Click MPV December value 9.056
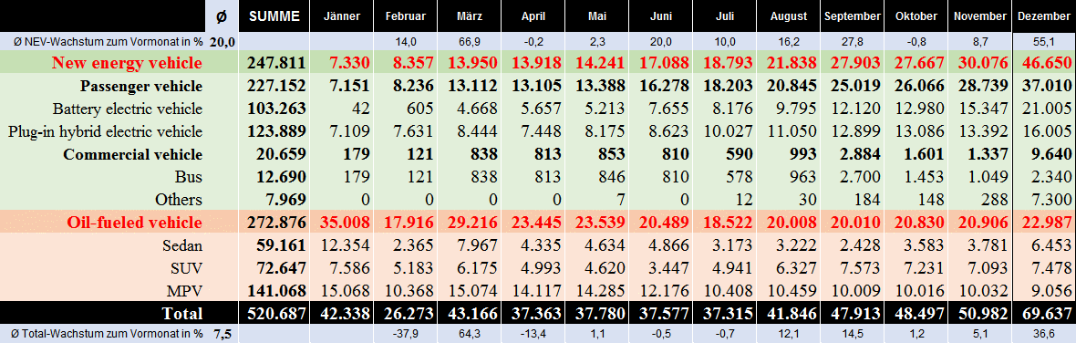 click(x=1051, y=290)
